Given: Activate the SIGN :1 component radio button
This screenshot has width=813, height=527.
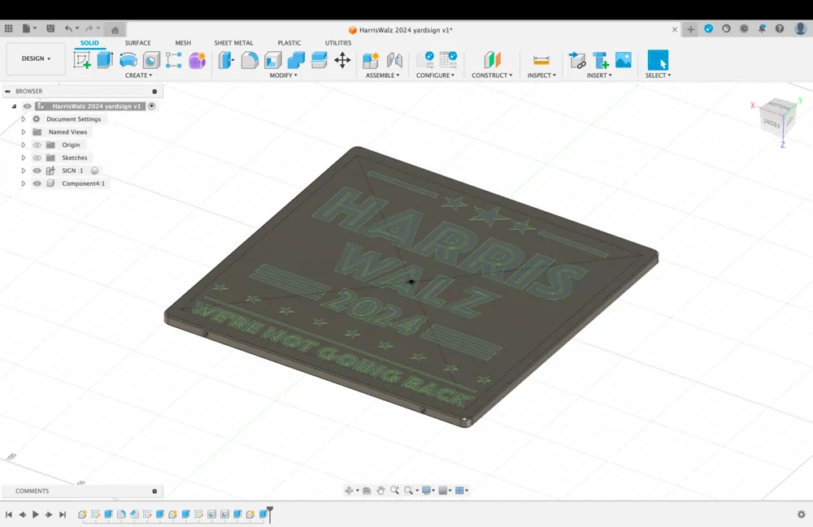Looking at the screenshot, I should 94,171.
